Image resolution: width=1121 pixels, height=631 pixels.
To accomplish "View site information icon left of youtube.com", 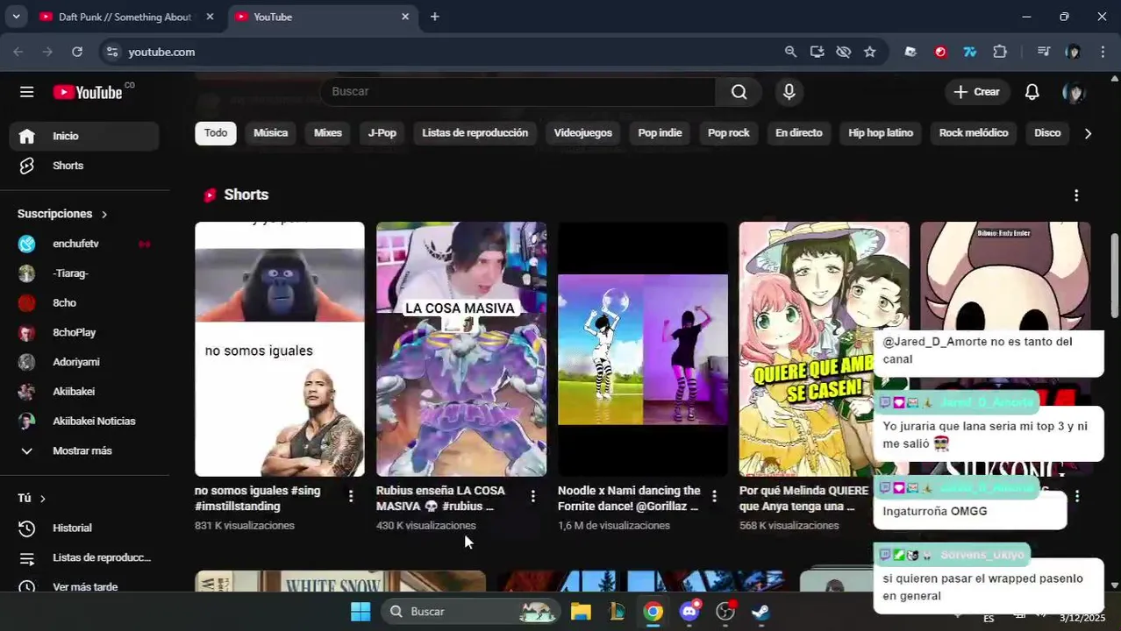I will pos(111,52).
